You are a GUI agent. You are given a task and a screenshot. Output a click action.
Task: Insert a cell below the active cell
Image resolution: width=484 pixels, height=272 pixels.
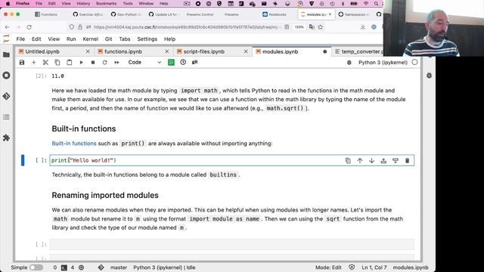(396, 160)
